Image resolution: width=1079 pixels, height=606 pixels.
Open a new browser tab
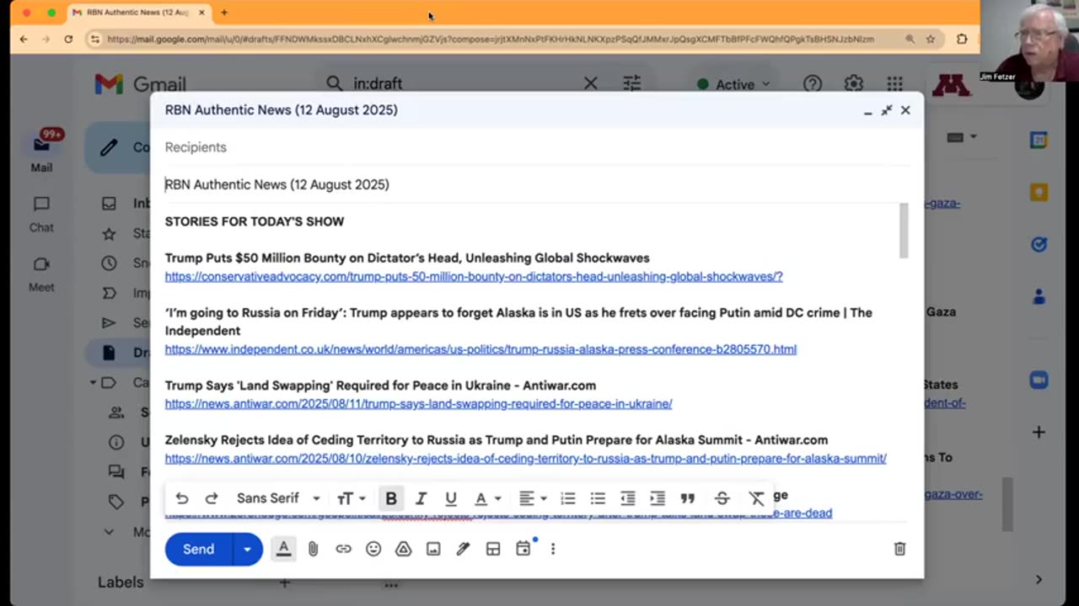224,13
